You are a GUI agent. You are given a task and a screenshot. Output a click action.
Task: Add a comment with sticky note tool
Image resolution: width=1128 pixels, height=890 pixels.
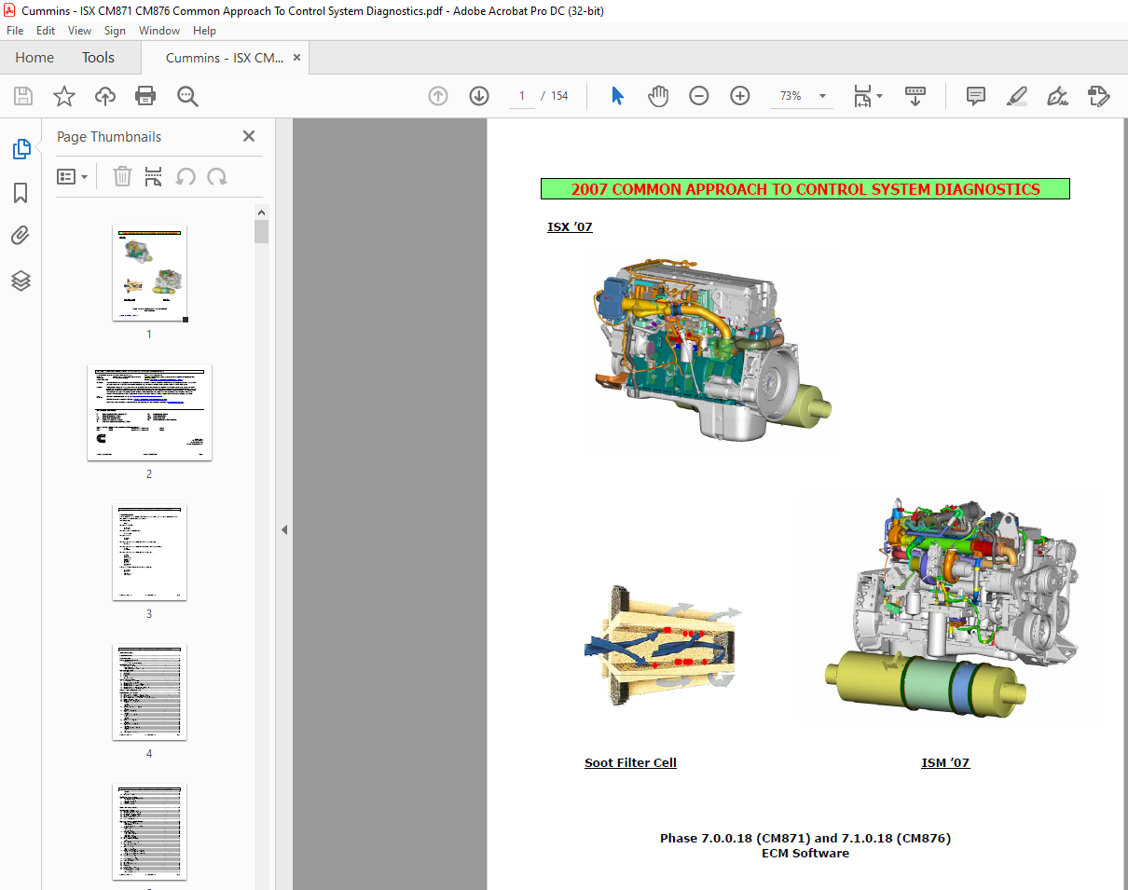click(x=976, y=96)
